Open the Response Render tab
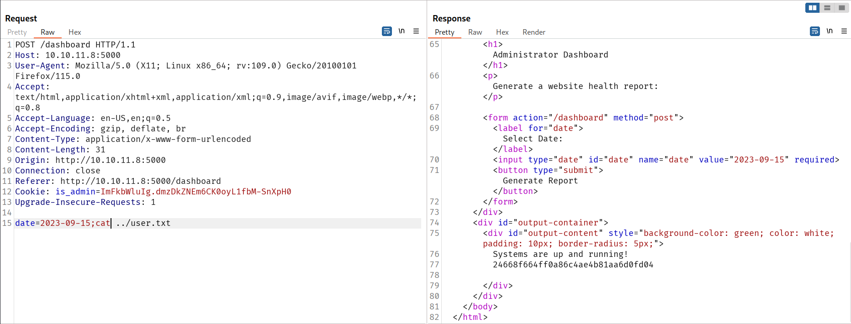The width and height of the screenshot is (851, 324). [x=534, y=32]
